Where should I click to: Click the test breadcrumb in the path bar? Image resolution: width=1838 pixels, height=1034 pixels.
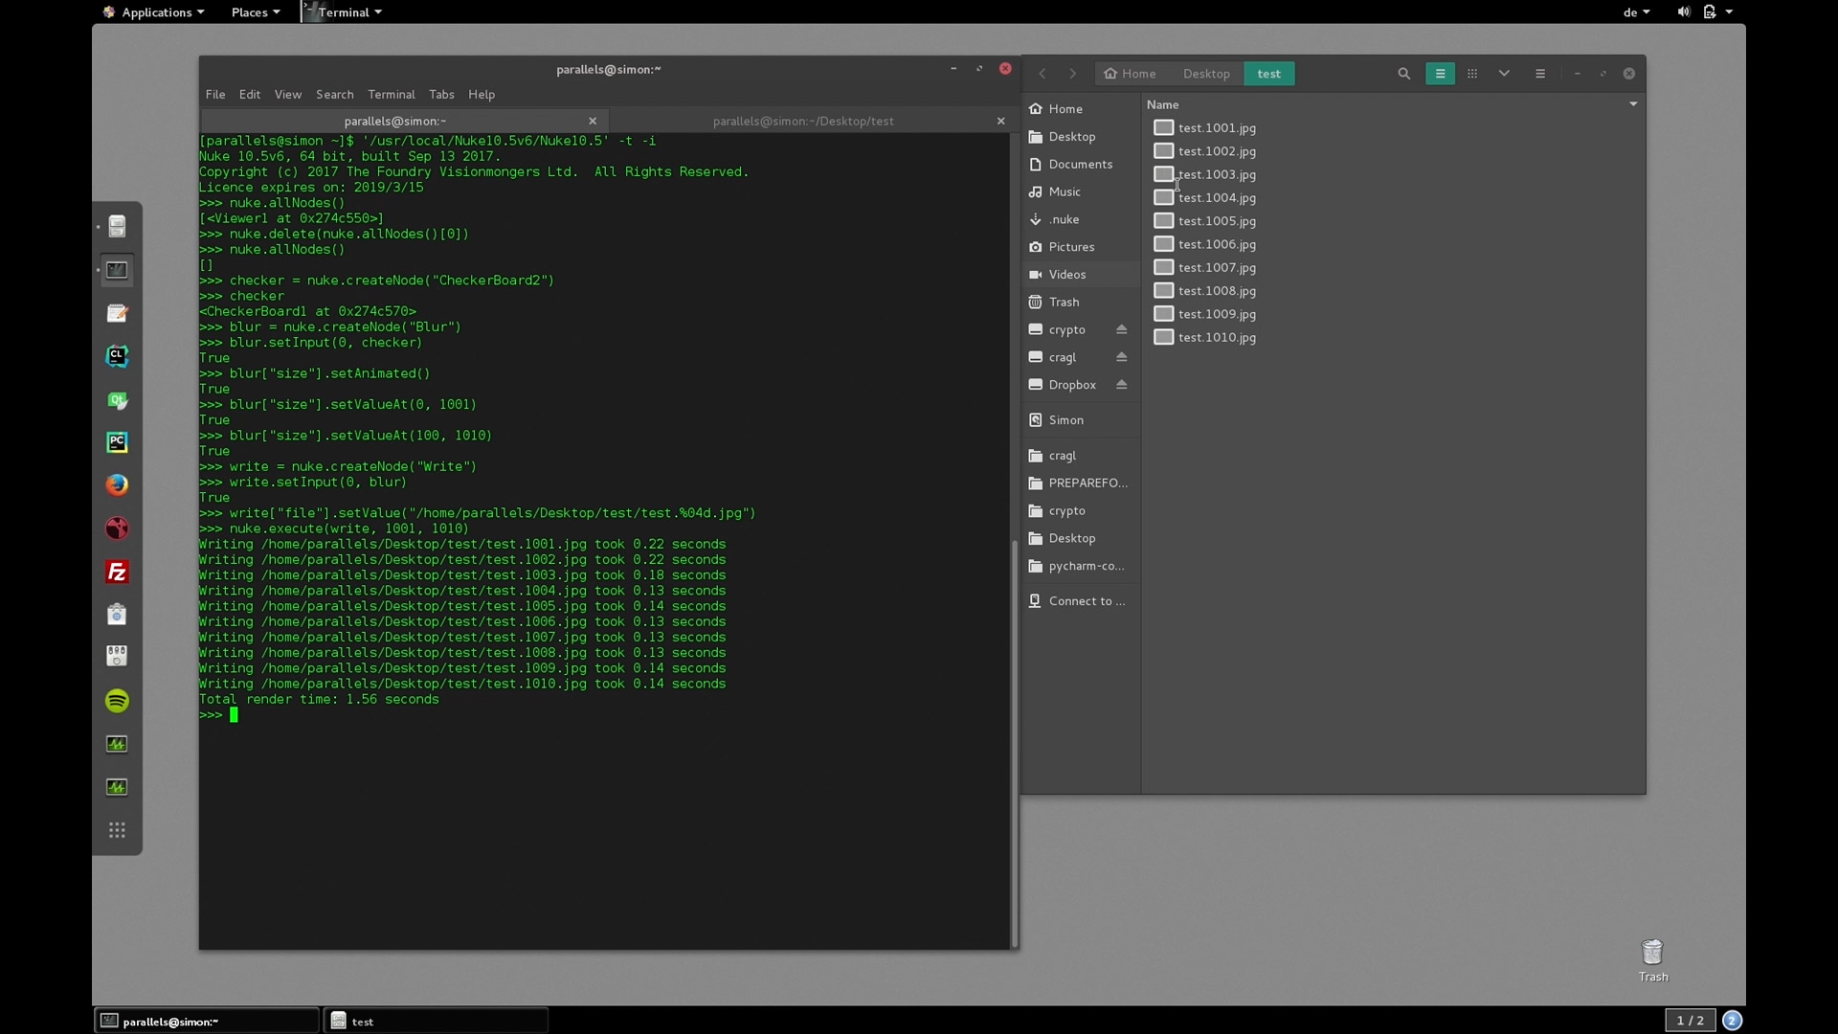point(1269,74)
